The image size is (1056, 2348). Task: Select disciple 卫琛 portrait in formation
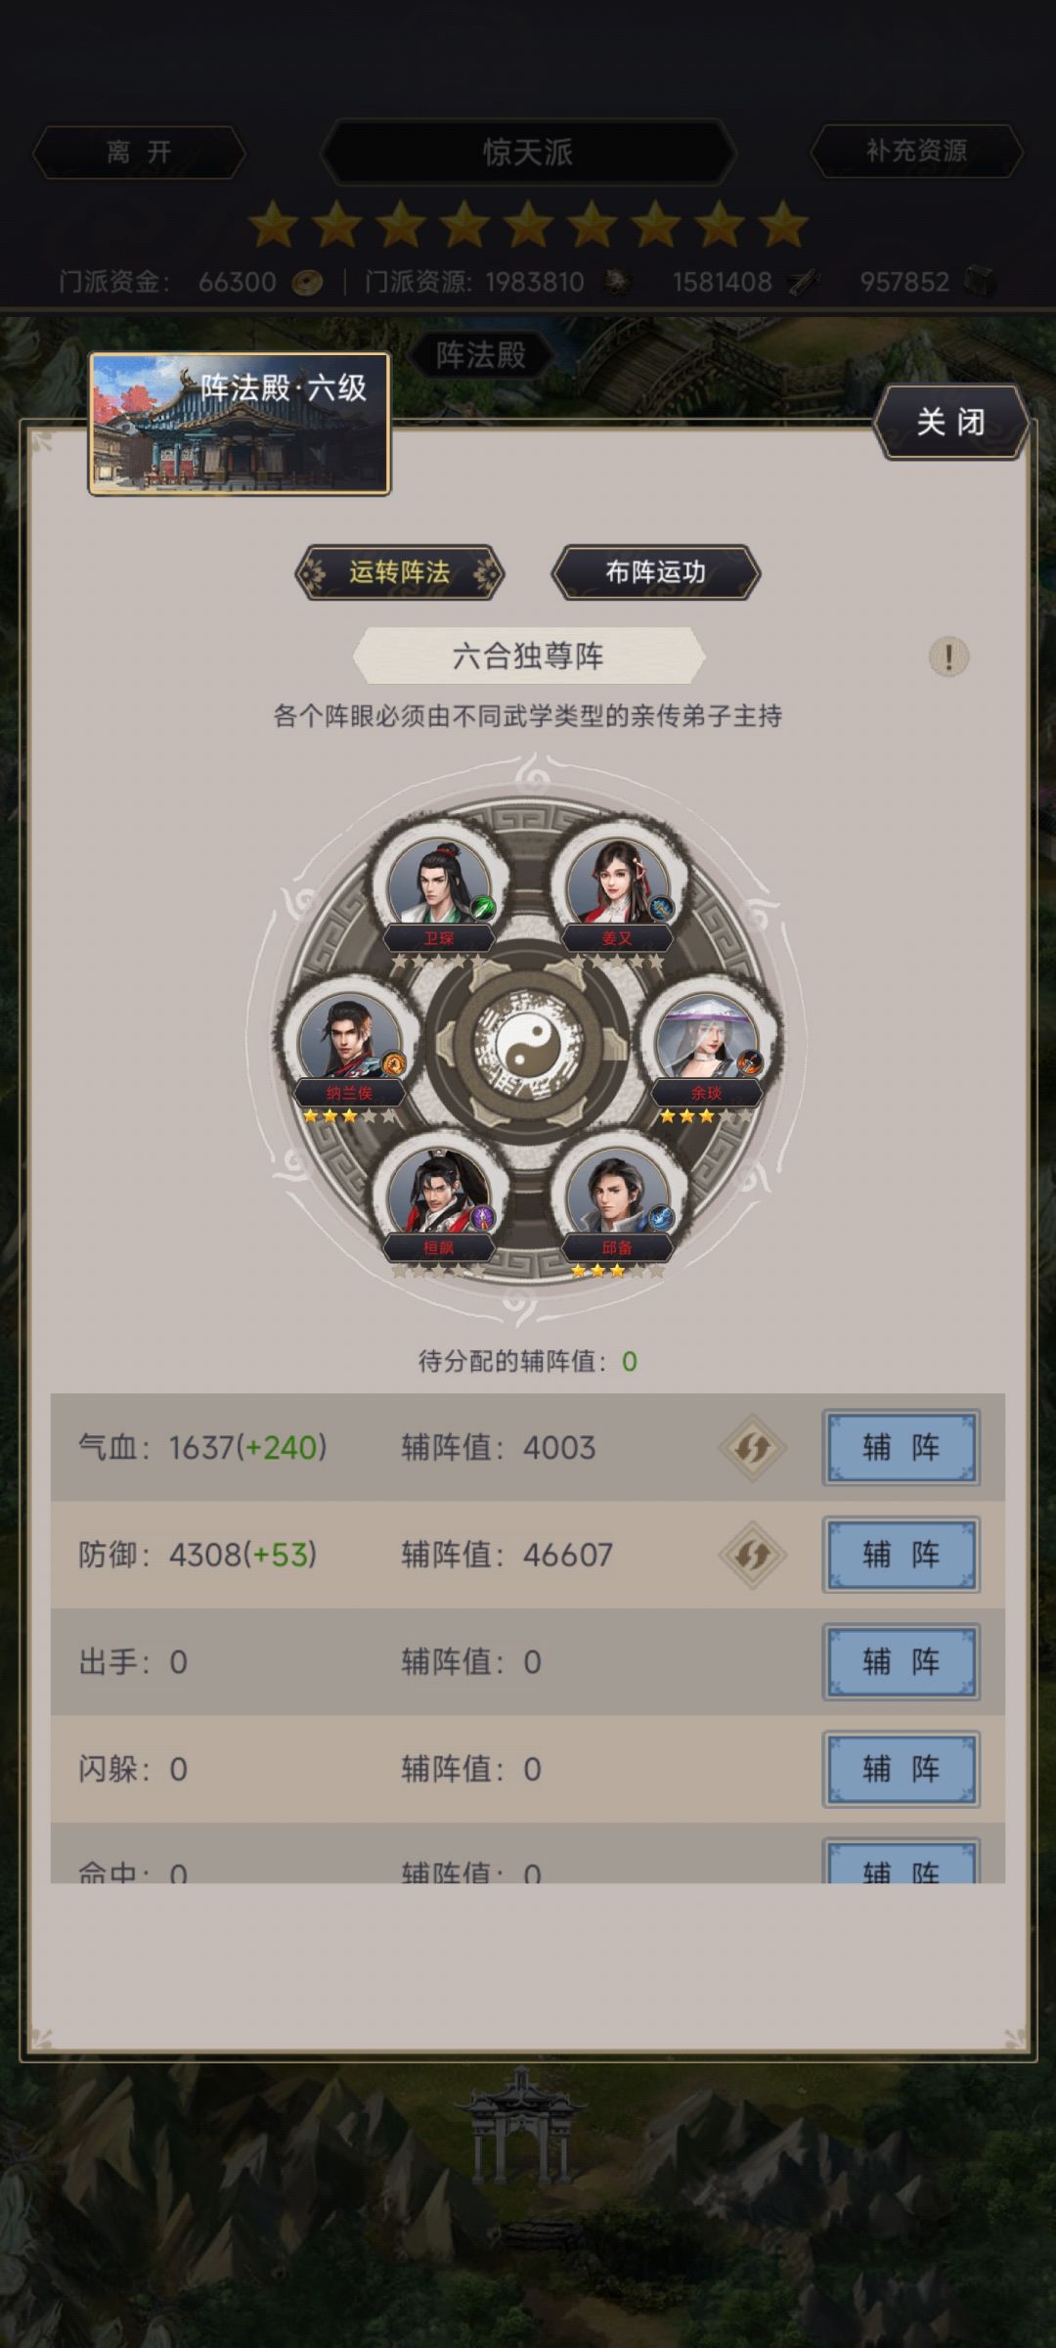tap(439, 883)
